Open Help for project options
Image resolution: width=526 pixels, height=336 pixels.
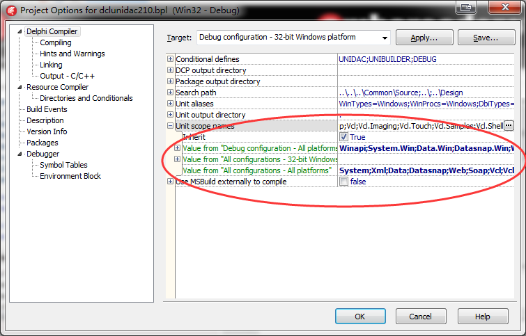(483, 317)
